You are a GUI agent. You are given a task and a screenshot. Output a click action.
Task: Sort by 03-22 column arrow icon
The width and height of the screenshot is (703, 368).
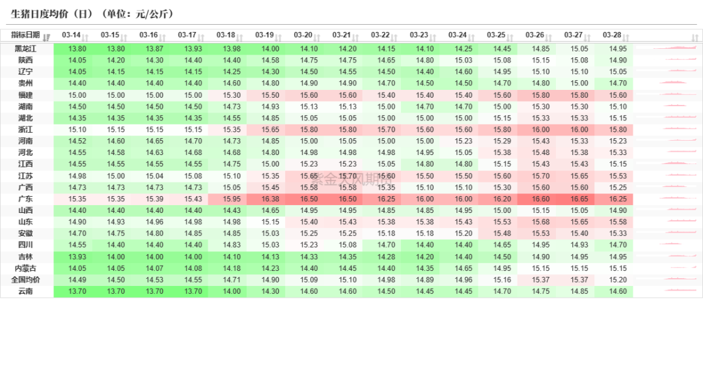[x=394, y=38]
